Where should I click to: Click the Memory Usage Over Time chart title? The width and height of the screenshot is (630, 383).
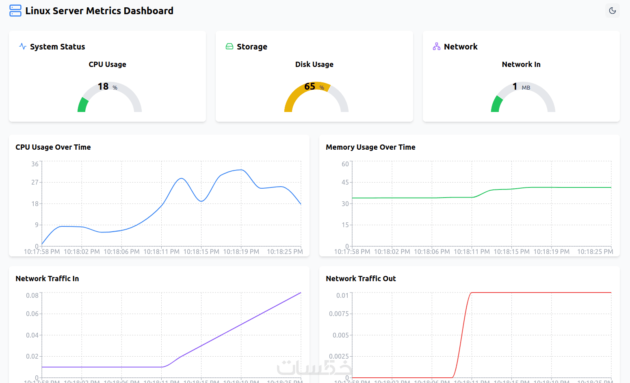pos(370,147)
